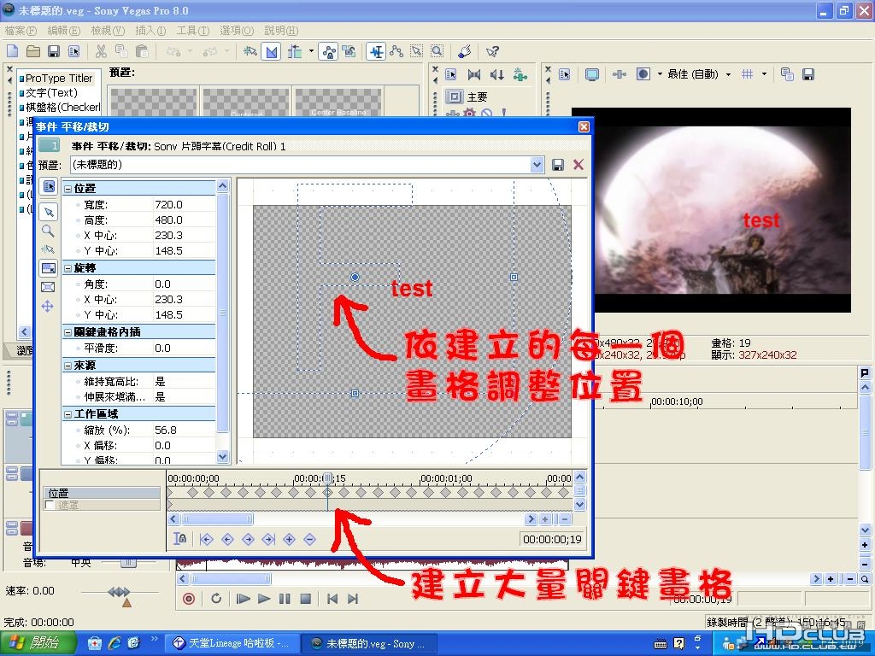
Task: Enable the 遮罩 mask checkbox
Action: (x=50, y=505)
